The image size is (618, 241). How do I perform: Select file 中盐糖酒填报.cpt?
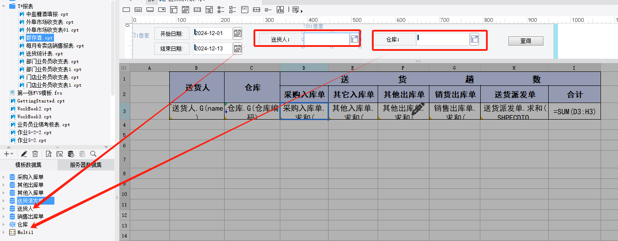click(47, 14)
